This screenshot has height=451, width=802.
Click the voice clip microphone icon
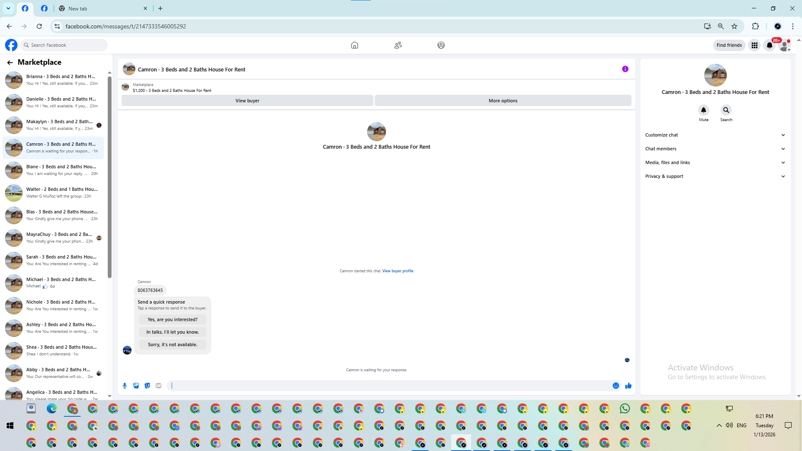tap(124, 386)
